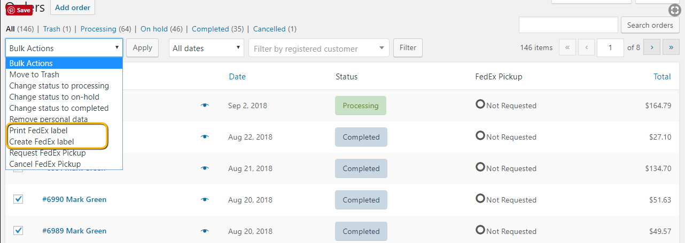
Task: Click the FedEx pickup circle for the $164.79 order
Action: [x=480, y=104]
